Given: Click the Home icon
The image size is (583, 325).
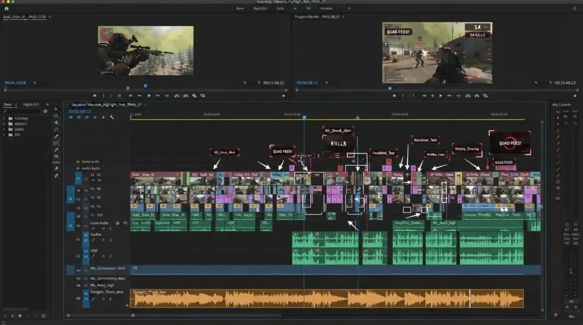Looking at the screenshot, I should pyautogui.click(x=6, y=8).
